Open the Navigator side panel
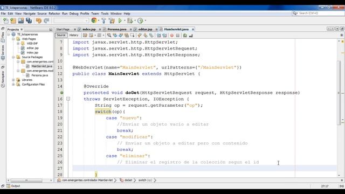This screenshot has width=345, height=194. (x=3, y=79)
